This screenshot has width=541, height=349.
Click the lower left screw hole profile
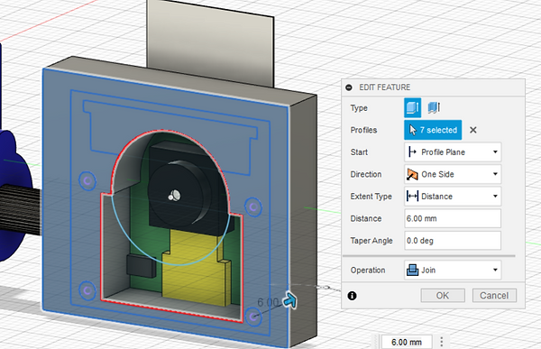(87, 290)
